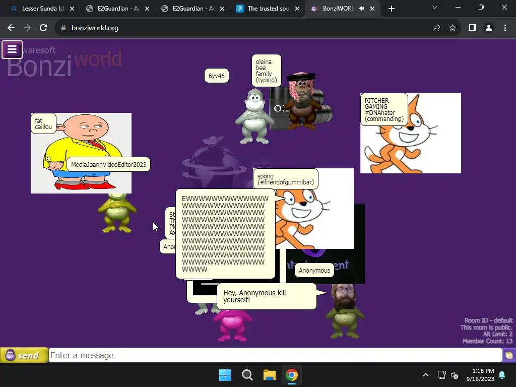
Task: Click the Member Count: 13 text
Action: 487,341
